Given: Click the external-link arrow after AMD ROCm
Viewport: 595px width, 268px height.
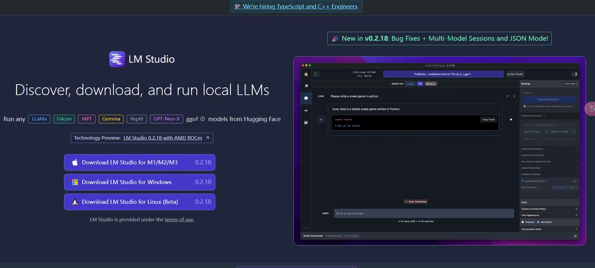Looking at the screenshot, I should pyautogui.click(x=207, y=138).
